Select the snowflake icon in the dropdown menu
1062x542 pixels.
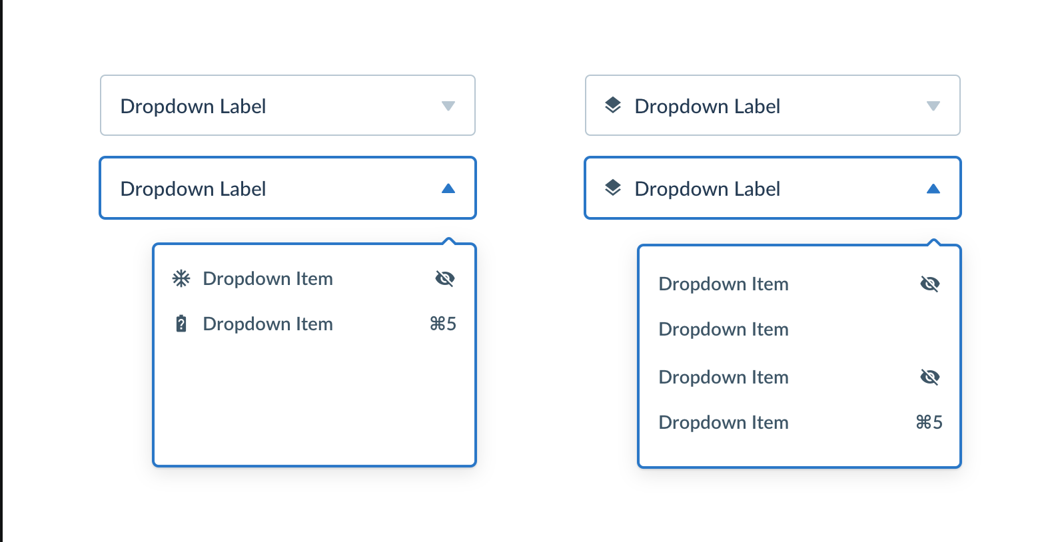click(x=181, y=278)
